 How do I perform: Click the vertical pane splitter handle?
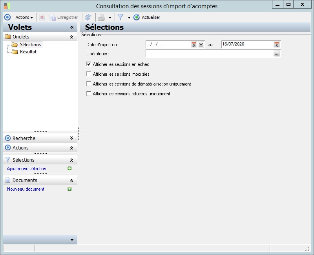click(79, 133)
